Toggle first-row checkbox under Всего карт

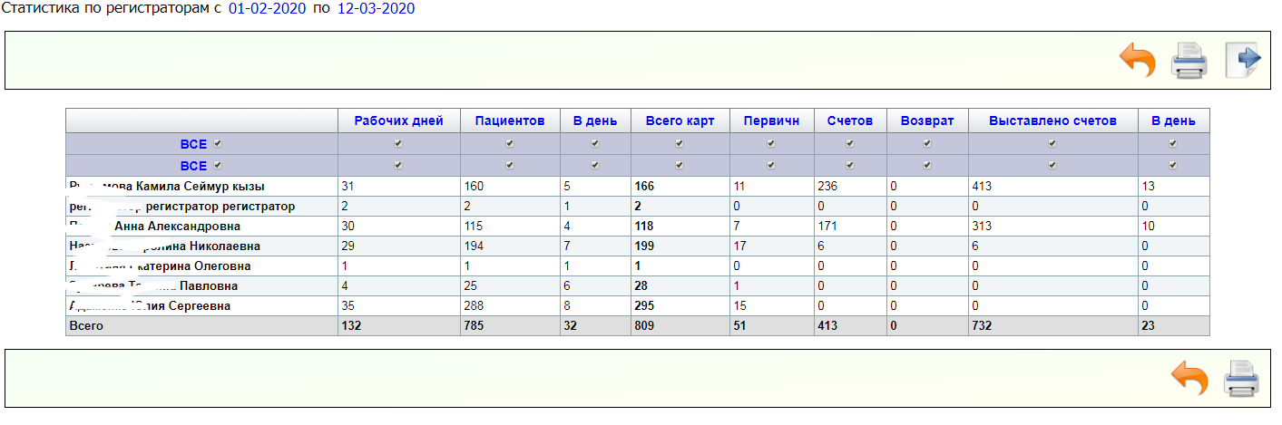tap(680, 143)
